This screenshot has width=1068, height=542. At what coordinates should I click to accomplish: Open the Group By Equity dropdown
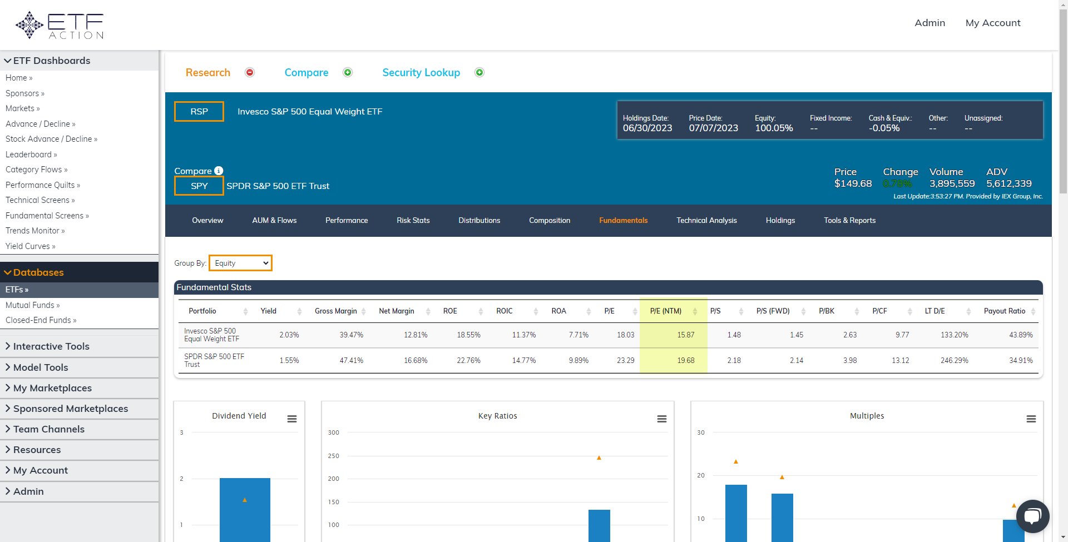[x=240, y=262]
